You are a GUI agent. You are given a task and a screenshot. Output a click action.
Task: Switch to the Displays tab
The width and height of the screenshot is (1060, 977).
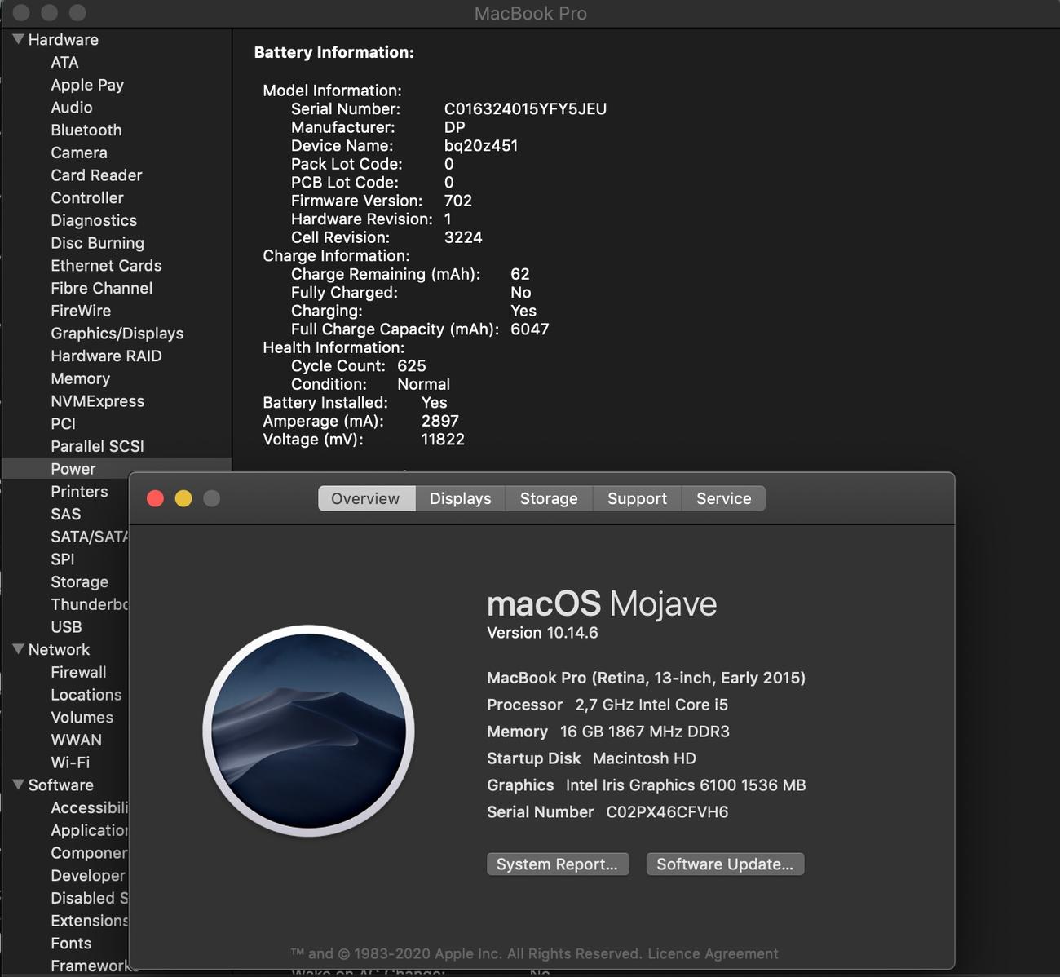click(460, 498)
